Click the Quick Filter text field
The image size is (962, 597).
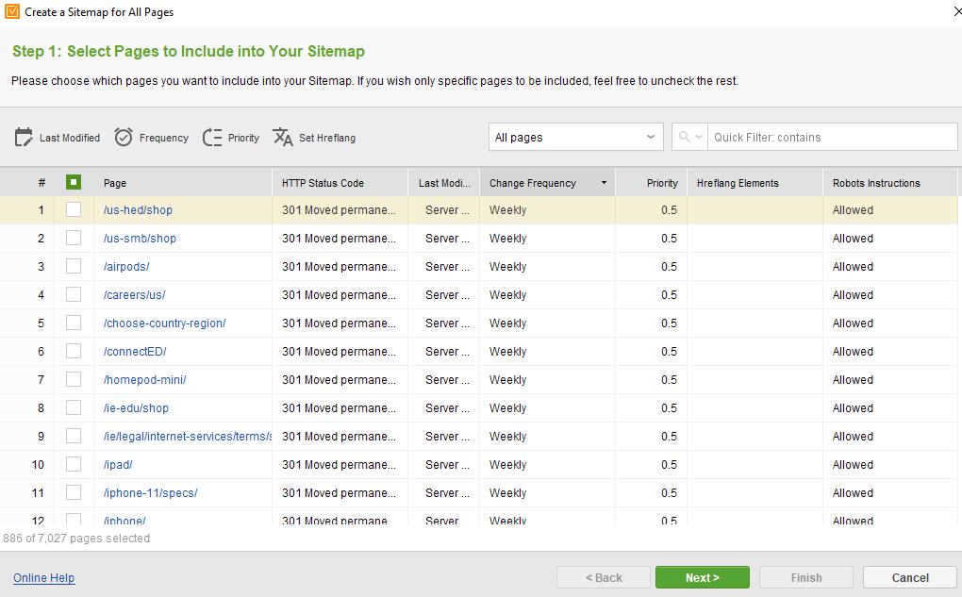coord(832,137)
